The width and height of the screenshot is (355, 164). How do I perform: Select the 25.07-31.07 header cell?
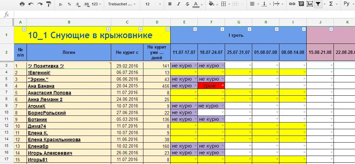(238, 52)
